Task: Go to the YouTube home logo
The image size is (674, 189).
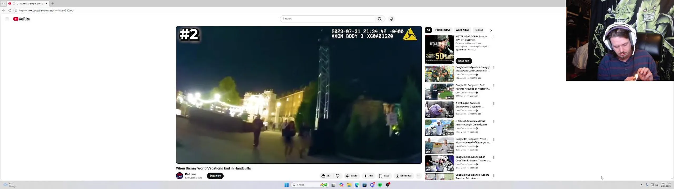Action: 21,19
